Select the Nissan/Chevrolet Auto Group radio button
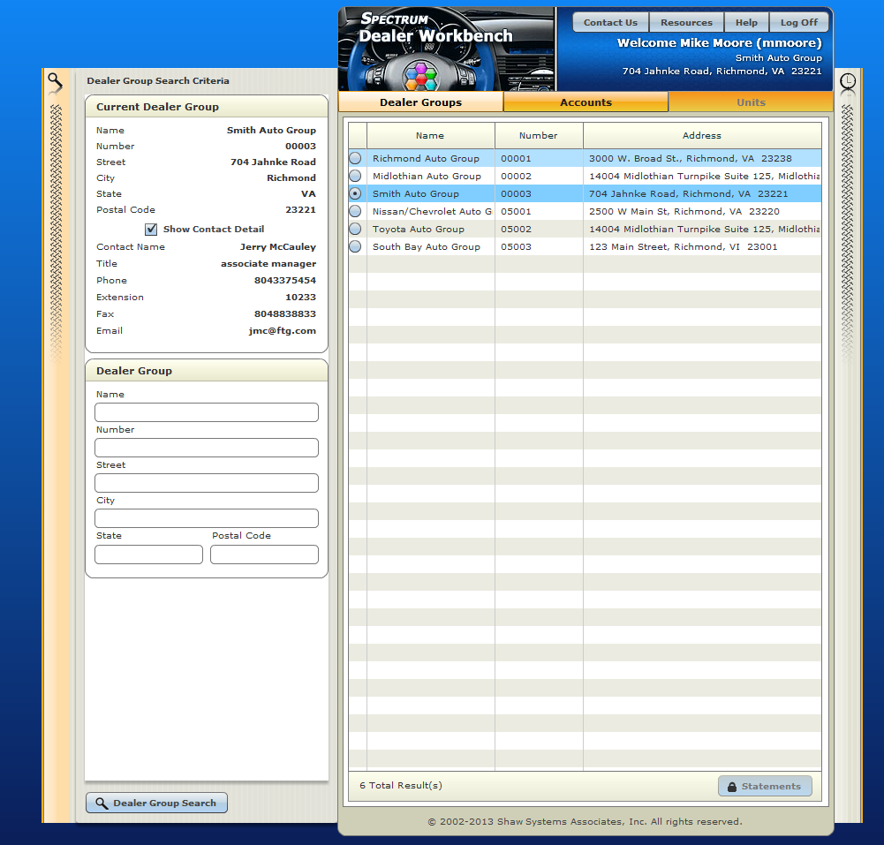The height and width of the screenshot is (845, 884). click(355, 211)
